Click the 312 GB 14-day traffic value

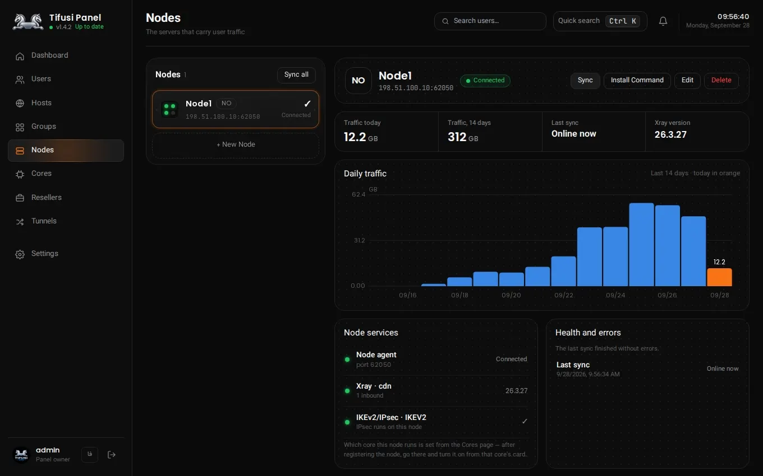[x=463, y=137]
